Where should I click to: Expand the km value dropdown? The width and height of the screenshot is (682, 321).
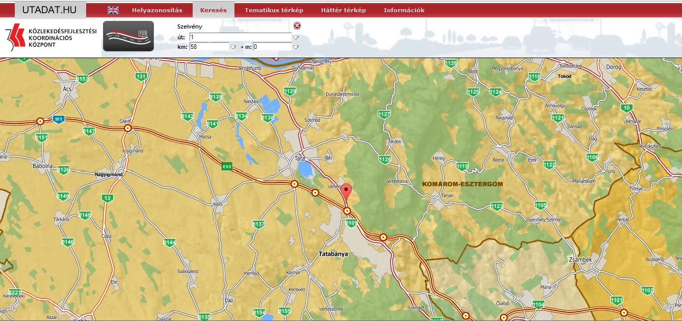[x=233, y=47]
